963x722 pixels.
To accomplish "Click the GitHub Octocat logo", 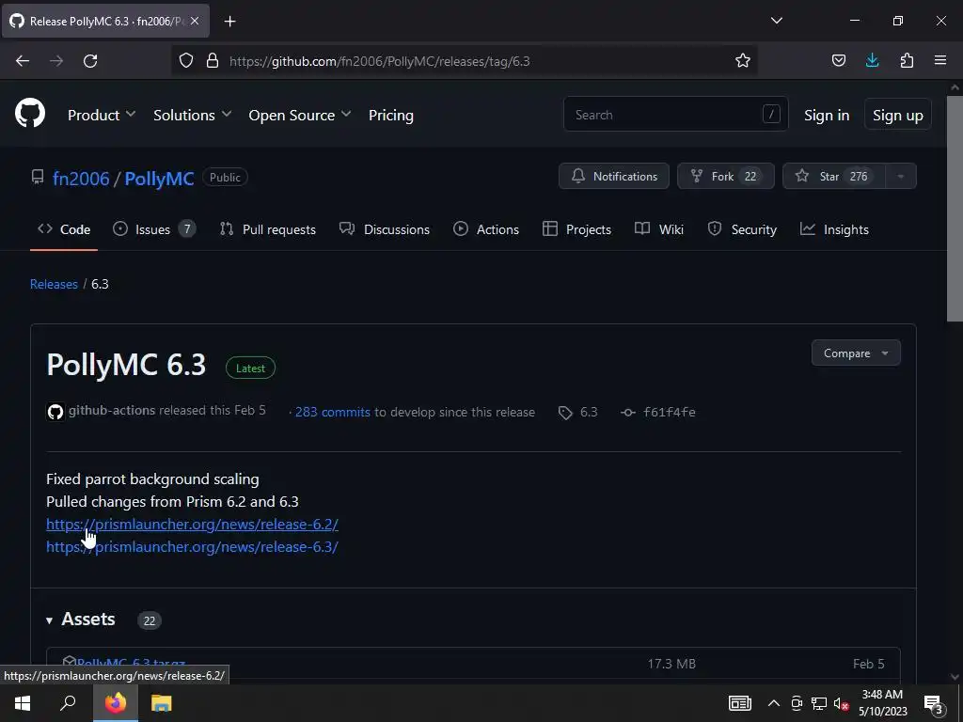I will (x=29, y=114).
